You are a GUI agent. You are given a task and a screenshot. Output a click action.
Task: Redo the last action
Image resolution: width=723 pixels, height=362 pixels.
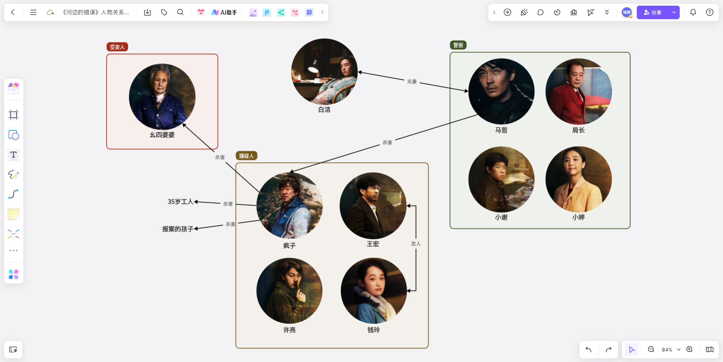[609, 350]
